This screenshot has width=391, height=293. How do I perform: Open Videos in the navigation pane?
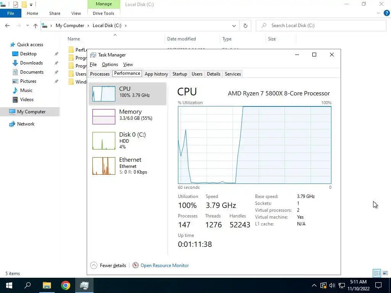pos(27,100)
